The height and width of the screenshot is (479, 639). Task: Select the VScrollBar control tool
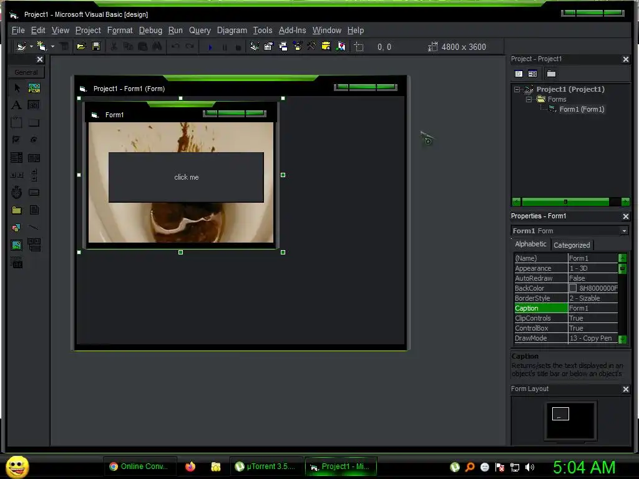tap(34, 175)
